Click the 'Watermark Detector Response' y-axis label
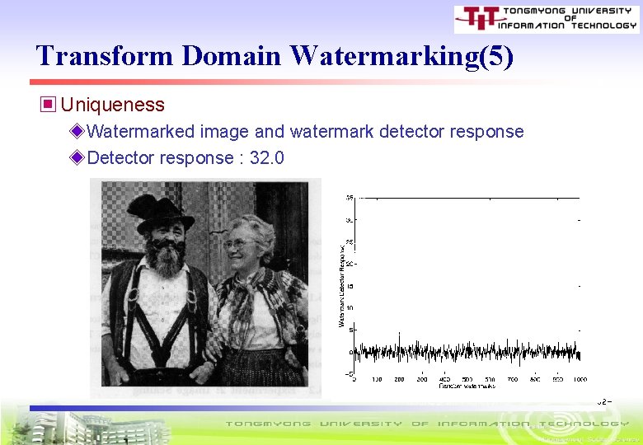Image resolution: width=643 pixels, height=445 pixels. coord(341,286)
